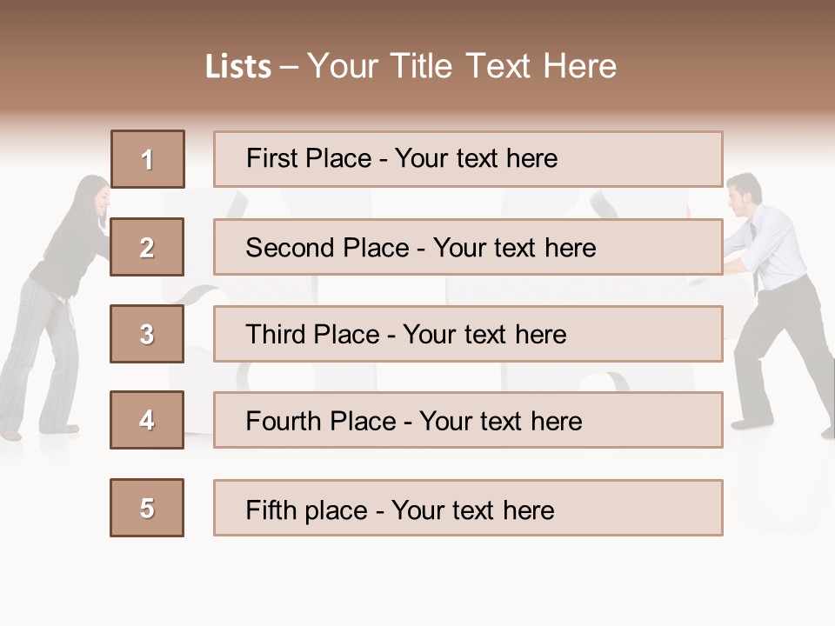The image size is (835, 626).
Task: Click the Fifth place text bar
Action: click(x=468, y=508)
